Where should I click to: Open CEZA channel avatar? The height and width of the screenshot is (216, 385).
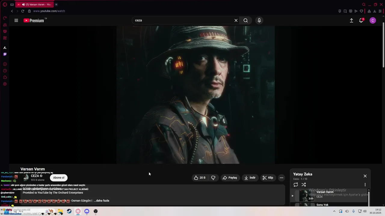pyautogui.click(x=26, y=178)
